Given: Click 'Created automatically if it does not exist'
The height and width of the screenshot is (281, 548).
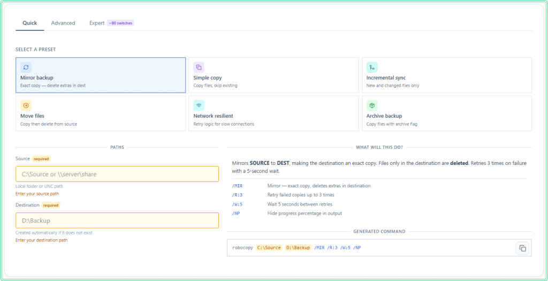Looking at the screenshot, I should point(54,233).
